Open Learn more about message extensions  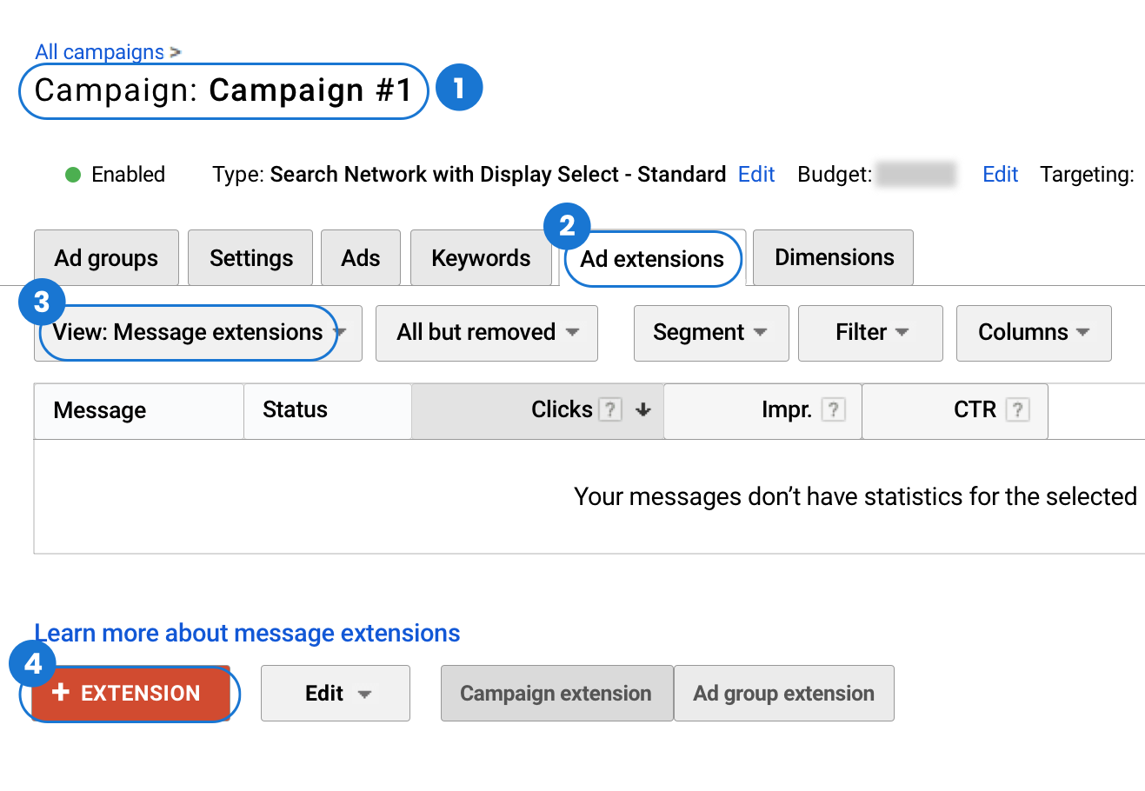tap(246, 633)
